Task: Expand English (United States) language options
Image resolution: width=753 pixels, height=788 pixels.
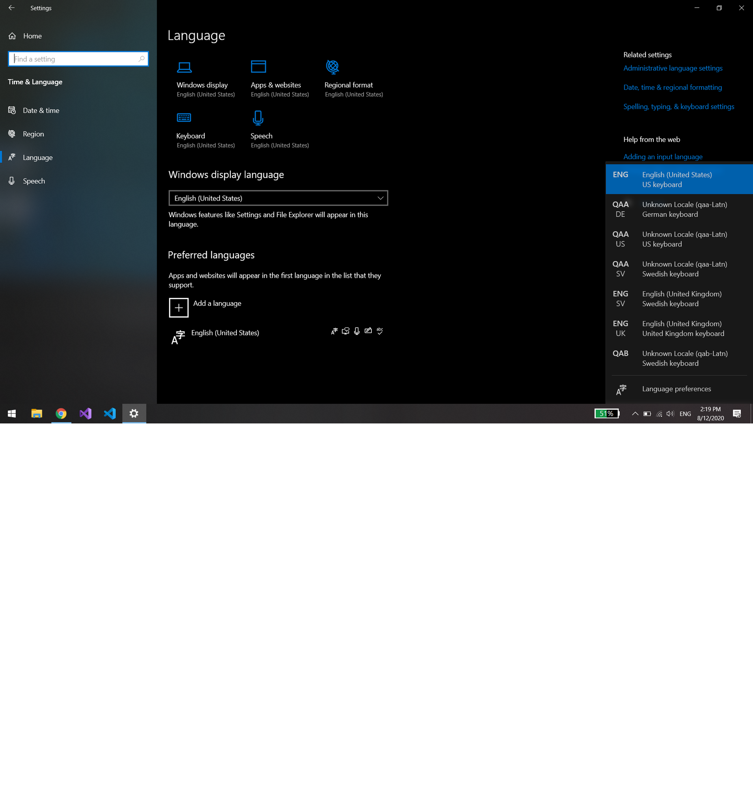Action: click(225, 333)
